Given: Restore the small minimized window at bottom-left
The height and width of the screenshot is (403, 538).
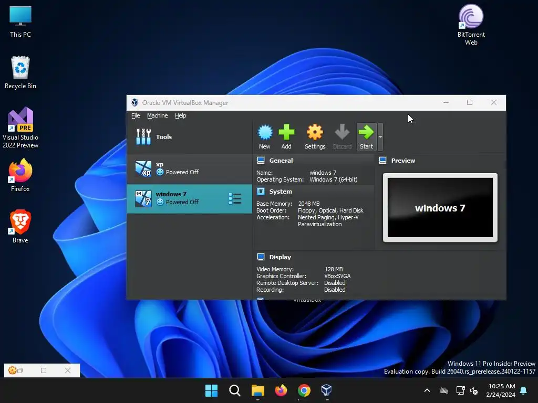Looking at the screenshot, I should click(20, 370).
